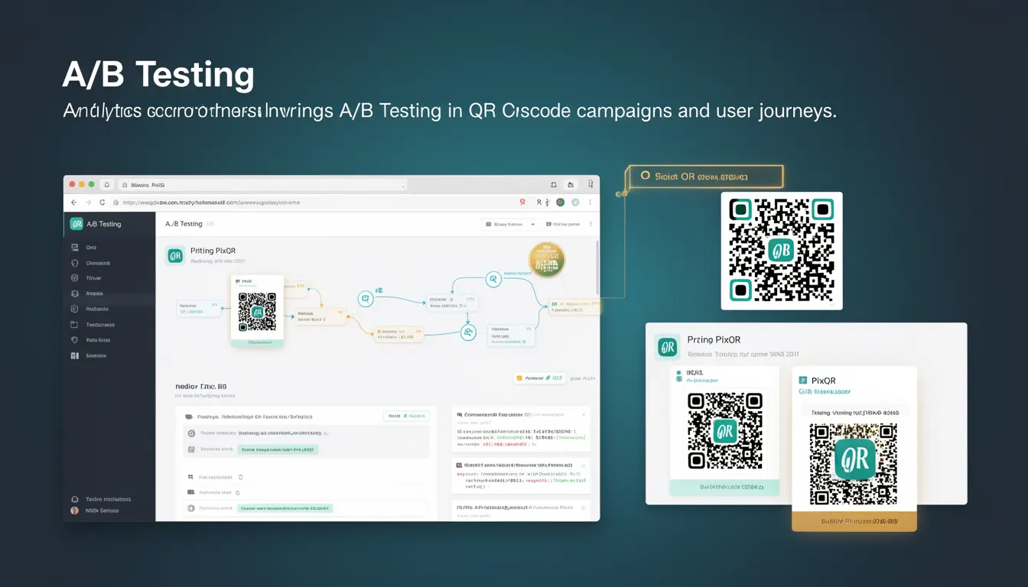Screen dimensions: 1028x587
Task: Select the circular flow node beside the QR card
Action: tap(366, 299)
